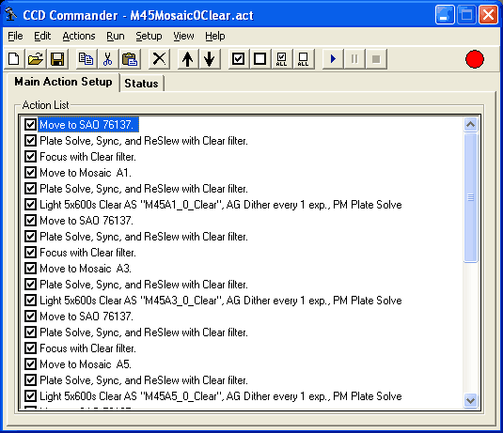Click the scroll up arrow of the Action List
This screenshot has width=503, height=433.
coord(470,124)
